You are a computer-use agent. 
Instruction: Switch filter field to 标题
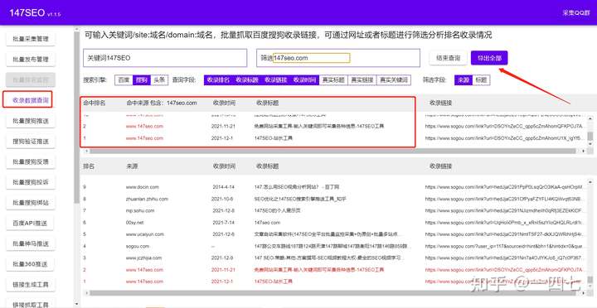[x=481, y=79]
